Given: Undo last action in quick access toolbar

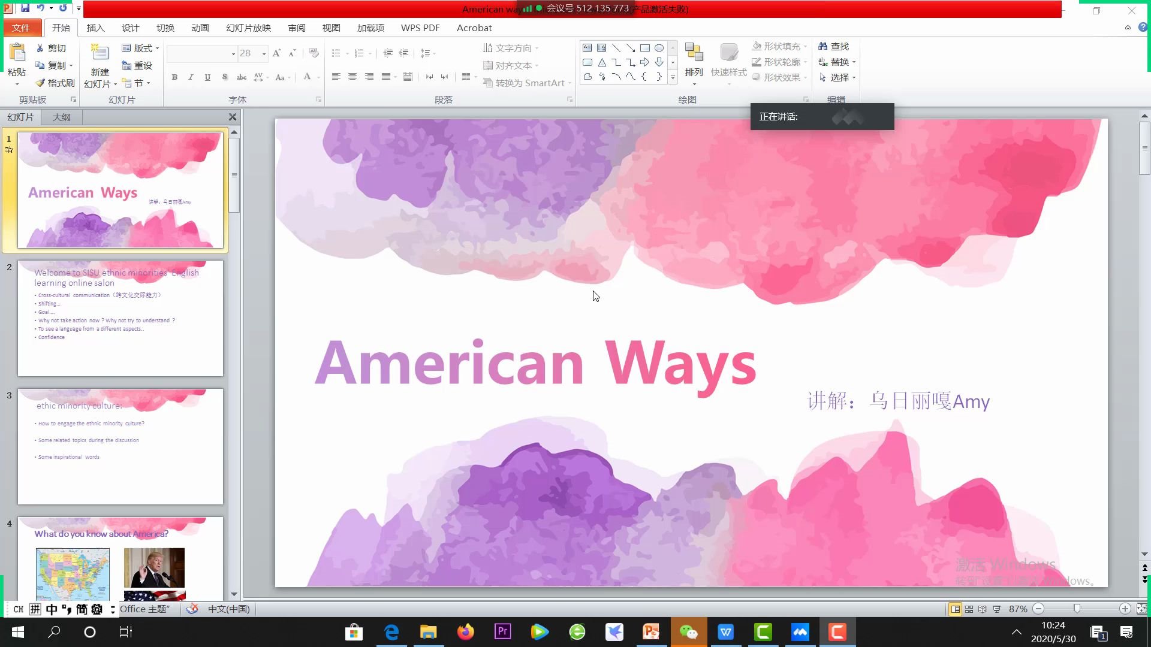Looking at the screenshot, I should (41, 8).
